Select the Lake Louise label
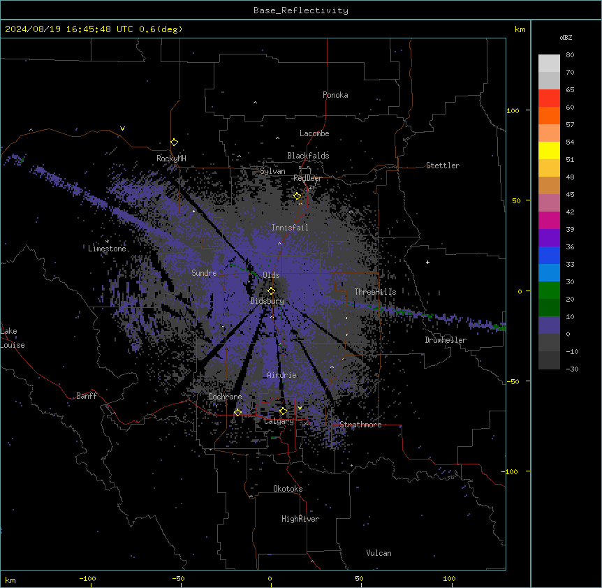 click(13, 338)
